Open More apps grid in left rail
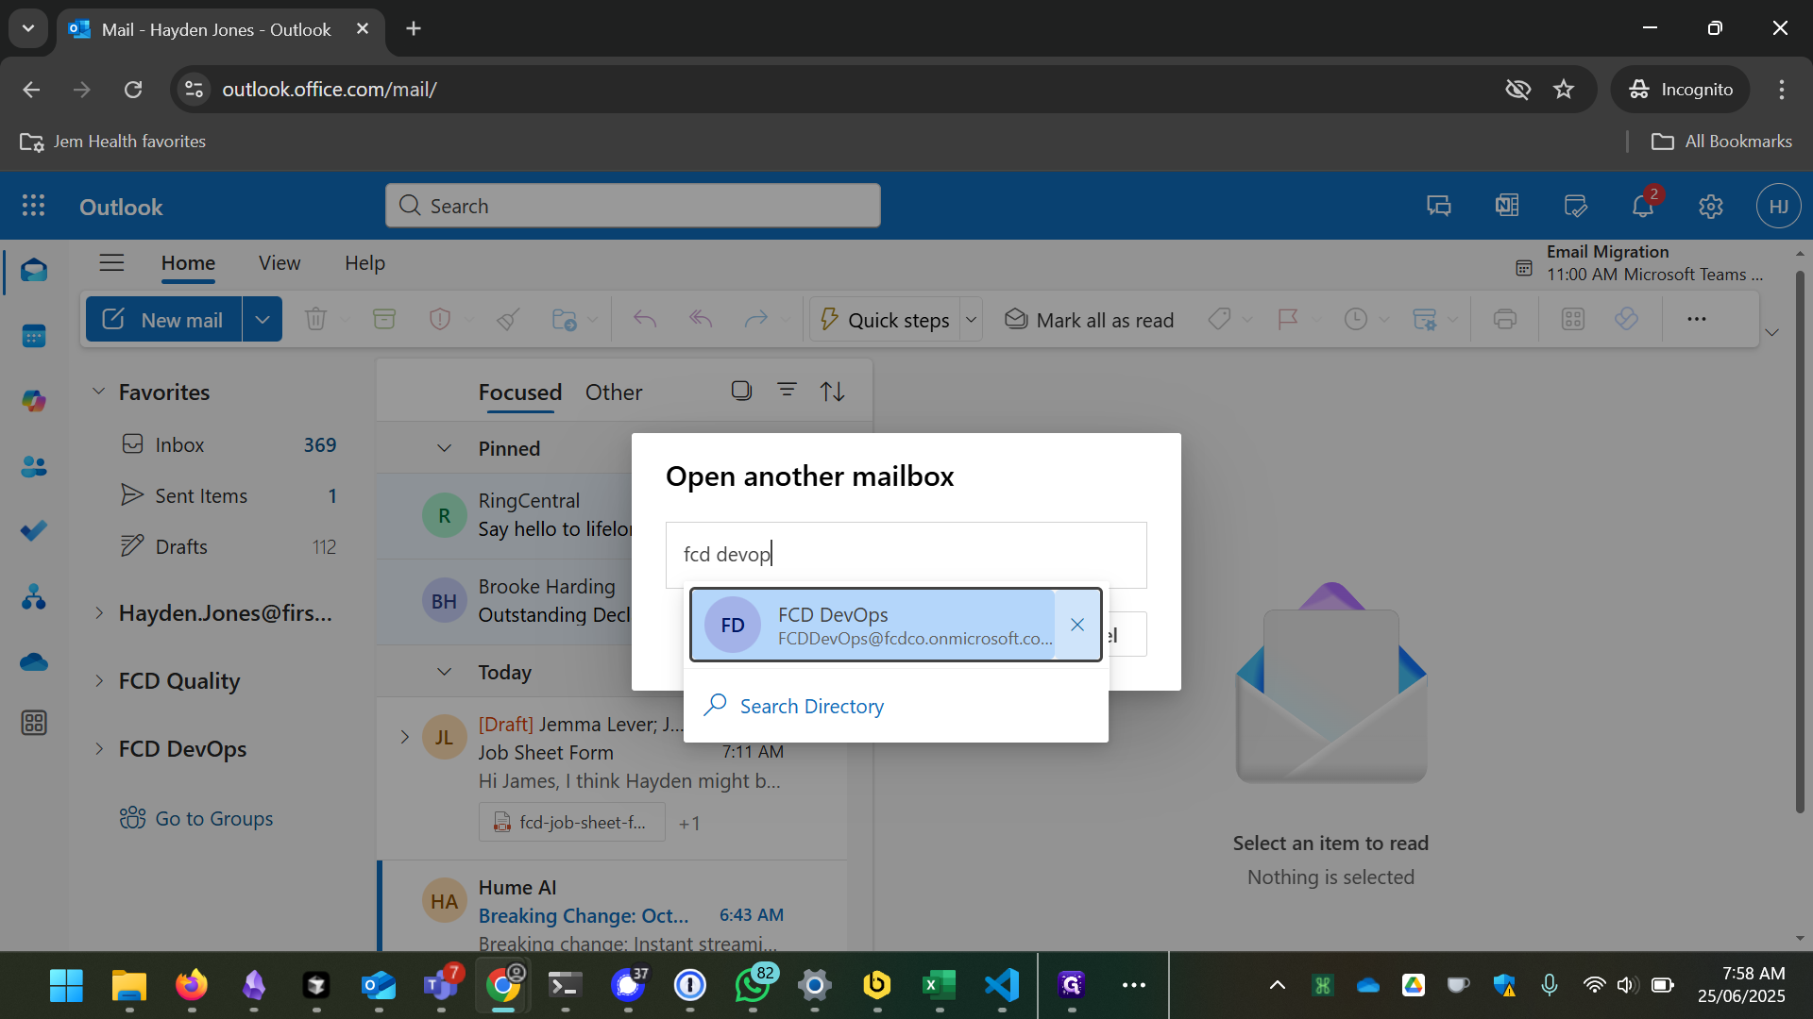 tap(34, 724)
